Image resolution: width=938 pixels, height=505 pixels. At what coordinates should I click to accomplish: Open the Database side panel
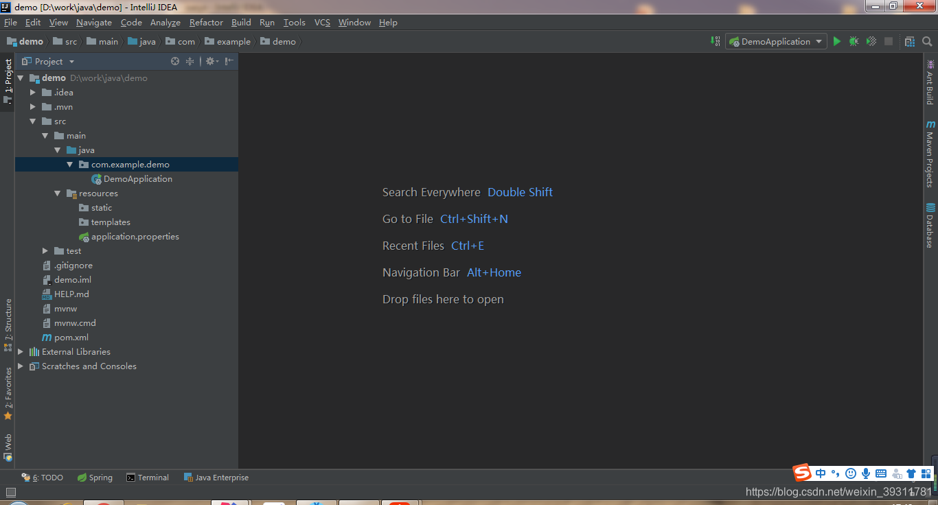click(930, 226)
